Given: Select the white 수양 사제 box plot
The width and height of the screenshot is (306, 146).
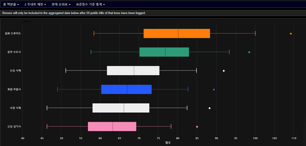Looking at the screenshot, I should pyautogui.click(x=121, y=108).
